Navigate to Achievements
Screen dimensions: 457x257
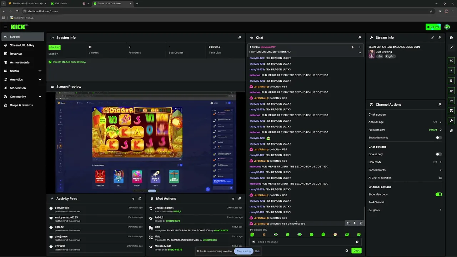(23, 62)
